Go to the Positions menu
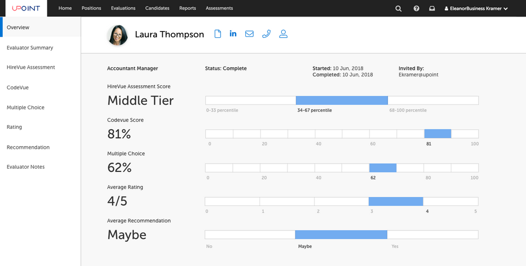The image size is (526, 266). 92,8
